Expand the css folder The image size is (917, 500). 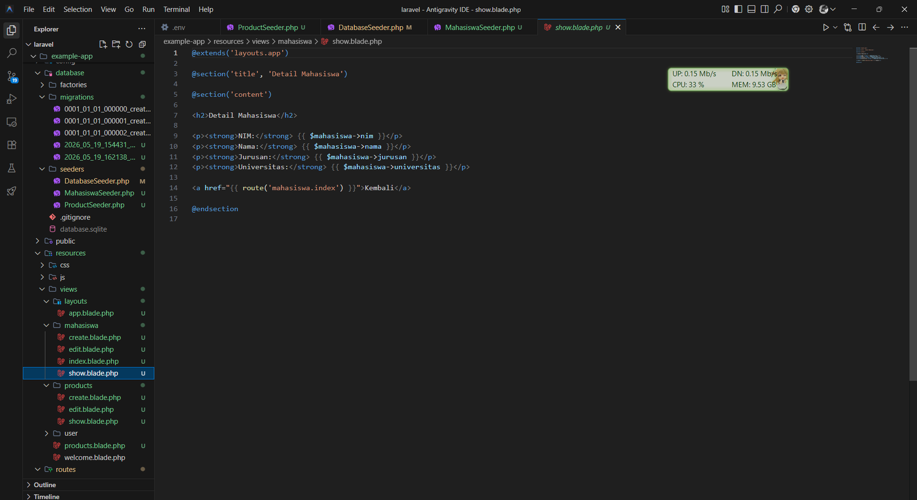pyautogui.click(x=42, y=265)
